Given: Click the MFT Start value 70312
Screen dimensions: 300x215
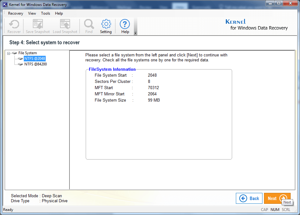Looking at the screenshot, I should coord(154,88).
